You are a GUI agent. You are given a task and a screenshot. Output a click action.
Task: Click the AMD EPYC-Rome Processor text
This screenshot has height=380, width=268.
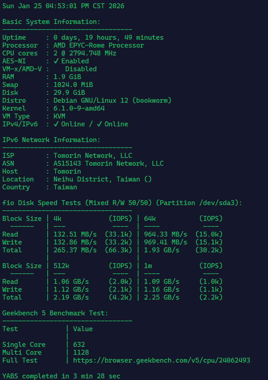click(x=99, y=45)
